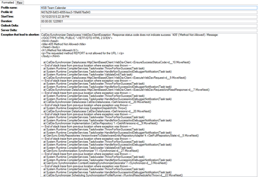The image size is (258, 177).
Task: Click the '<title>405 Method Not Allowed</title>' line
Action: click(x=64, y=44)
